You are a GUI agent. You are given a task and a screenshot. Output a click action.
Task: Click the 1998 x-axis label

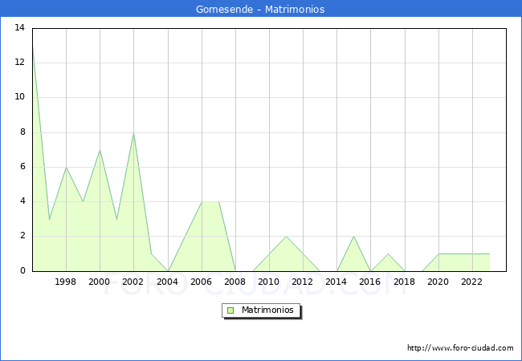click(66, 282)
